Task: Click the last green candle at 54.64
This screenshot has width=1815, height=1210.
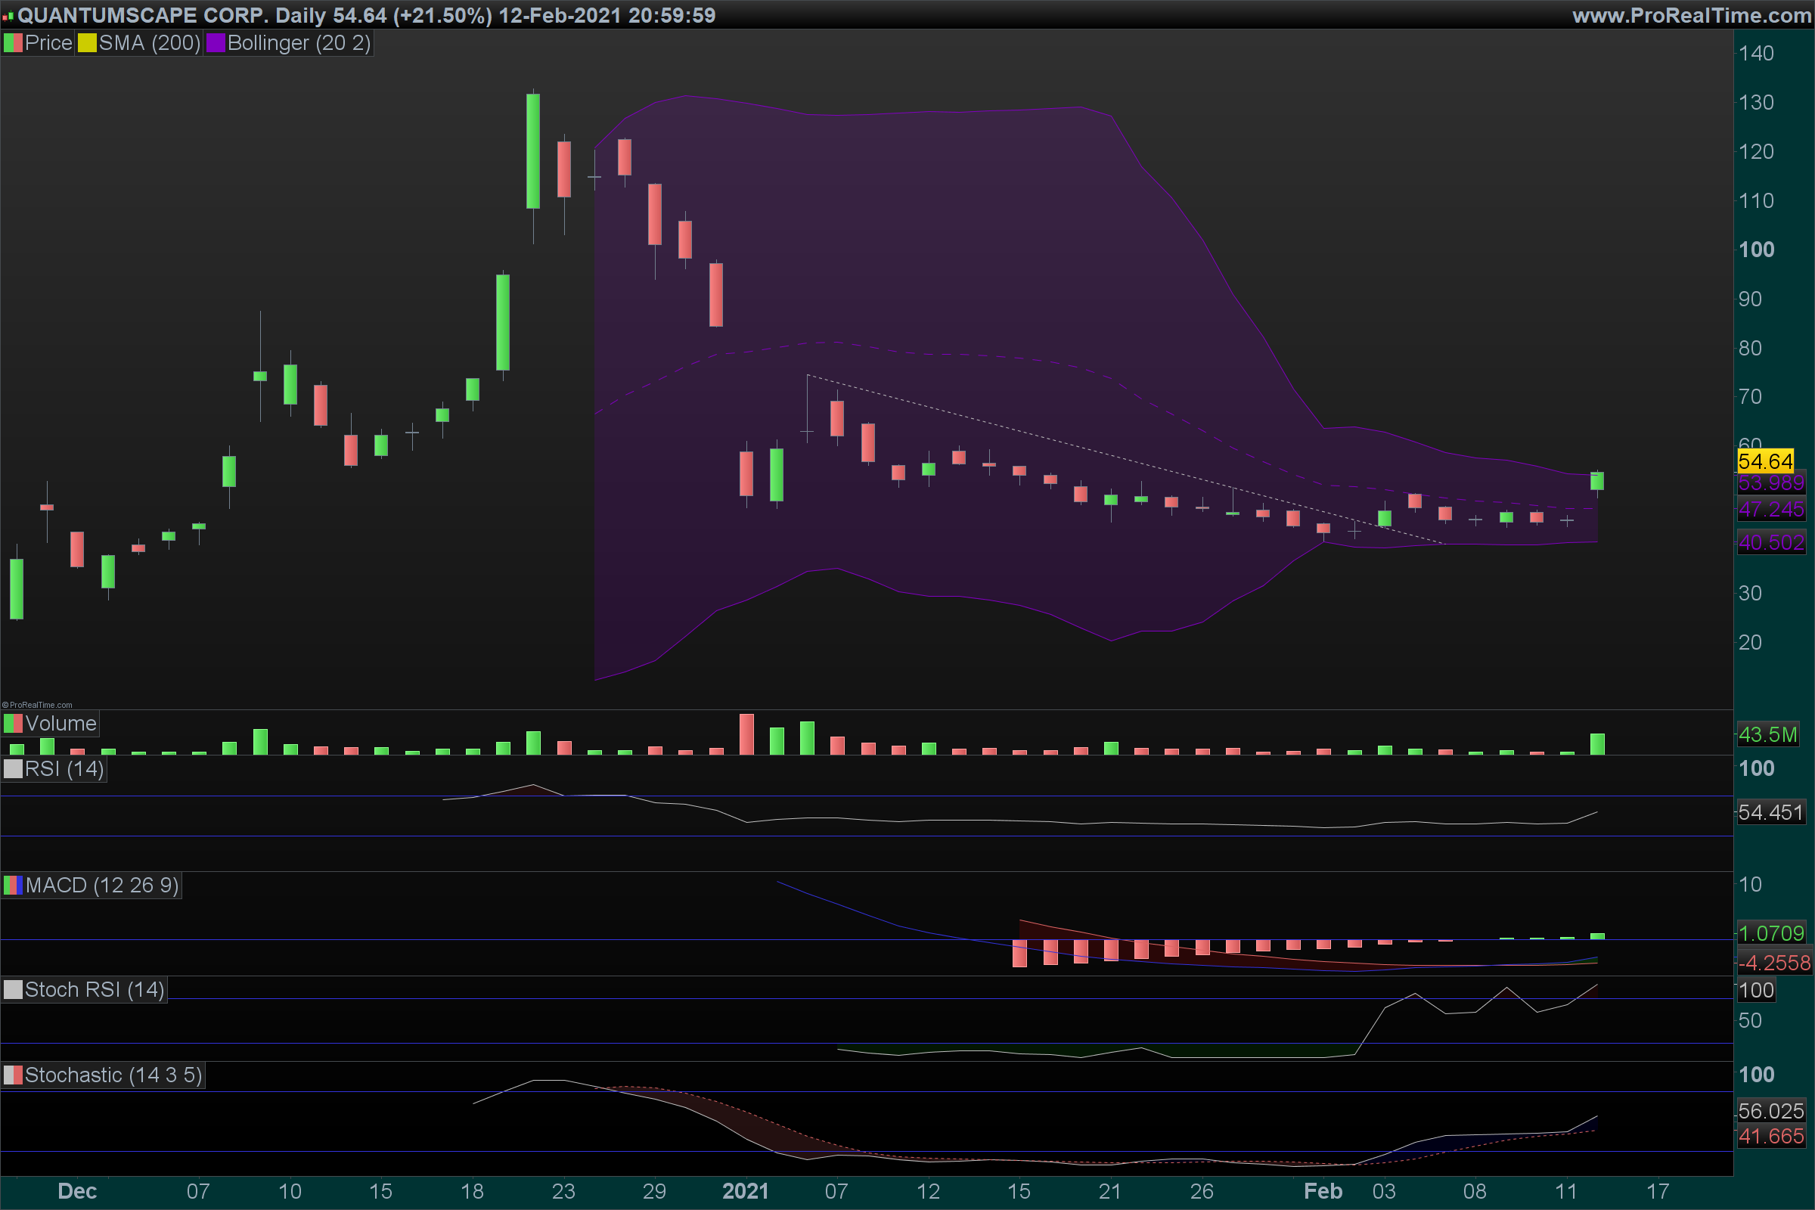Action: [1596, 481]
